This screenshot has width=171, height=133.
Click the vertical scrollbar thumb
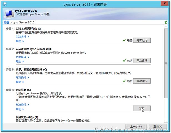pos(166,63)
